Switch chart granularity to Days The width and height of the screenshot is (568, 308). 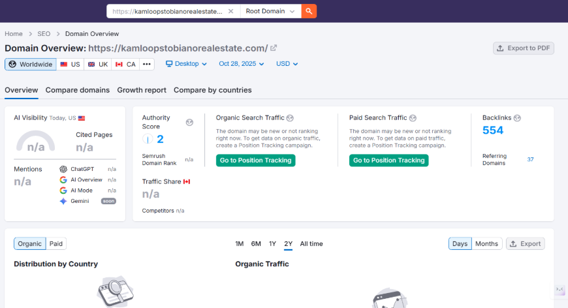(460, 243)
